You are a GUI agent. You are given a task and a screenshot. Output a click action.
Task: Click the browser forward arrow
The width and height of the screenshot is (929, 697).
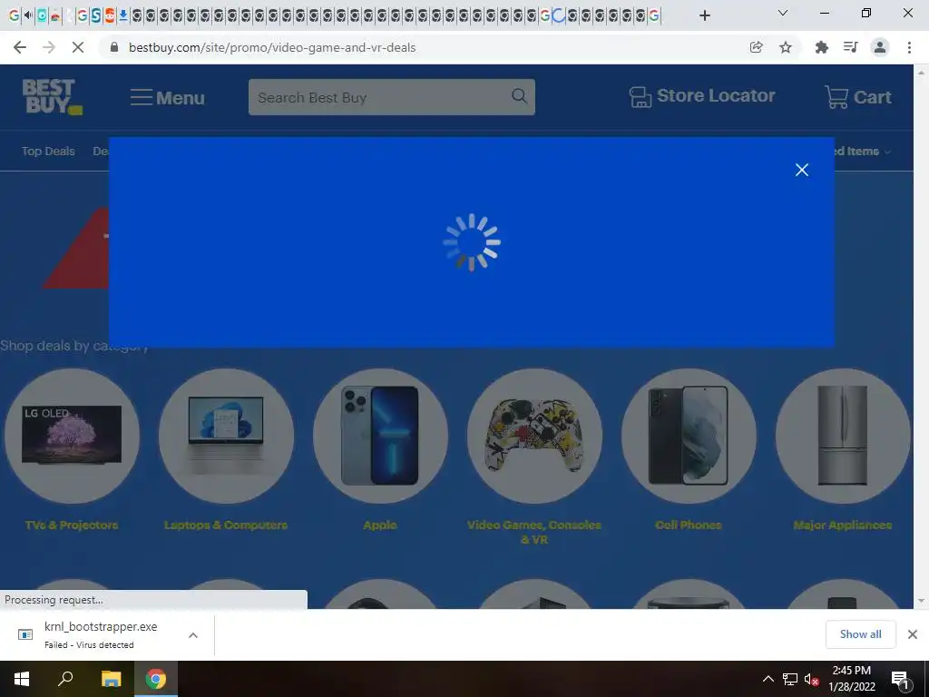point(49,47)
